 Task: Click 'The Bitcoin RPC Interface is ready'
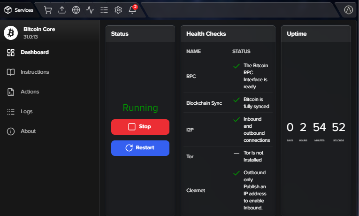click(x=256, y=76)
